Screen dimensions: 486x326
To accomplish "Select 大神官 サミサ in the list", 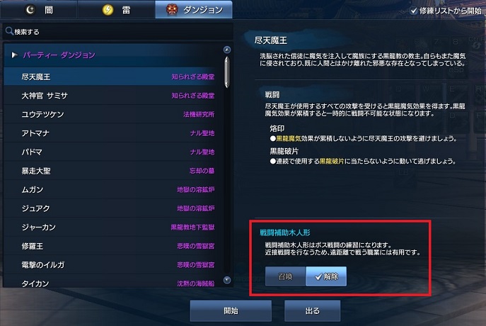I will tap(110, 95).
